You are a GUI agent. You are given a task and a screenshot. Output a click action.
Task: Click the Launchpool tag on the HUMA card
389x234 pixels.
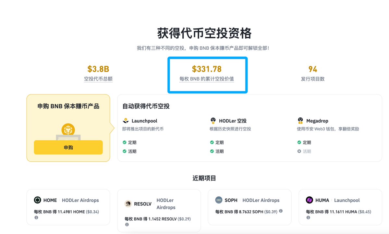pos(347,200)
